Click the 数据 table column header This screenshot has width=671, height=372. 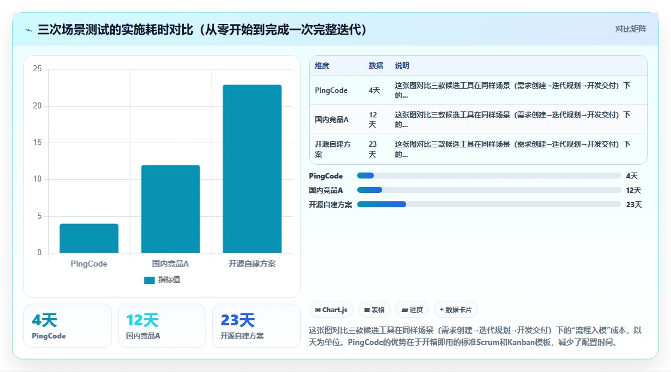[376, 65]
